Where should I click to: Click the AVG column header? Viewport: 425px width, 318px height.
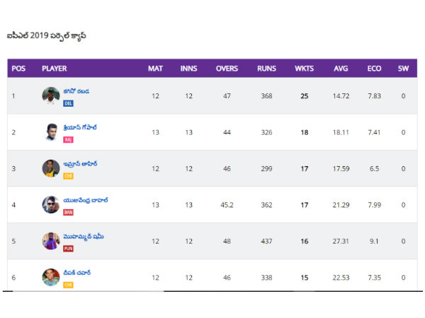[341, 69]
